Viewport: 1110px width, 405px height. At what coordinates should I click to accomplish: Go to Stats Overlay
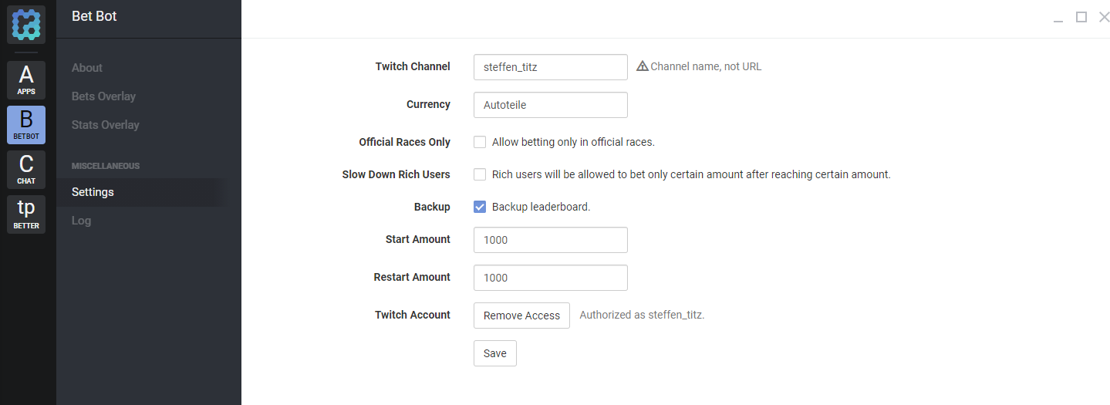106,125
